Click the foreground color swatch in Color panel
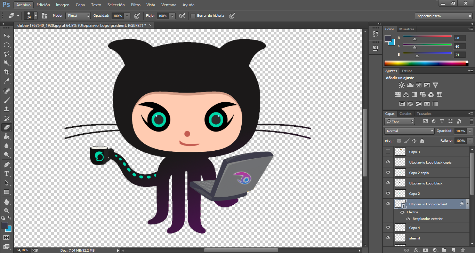The image size is (475, 253). click(388, 38)
